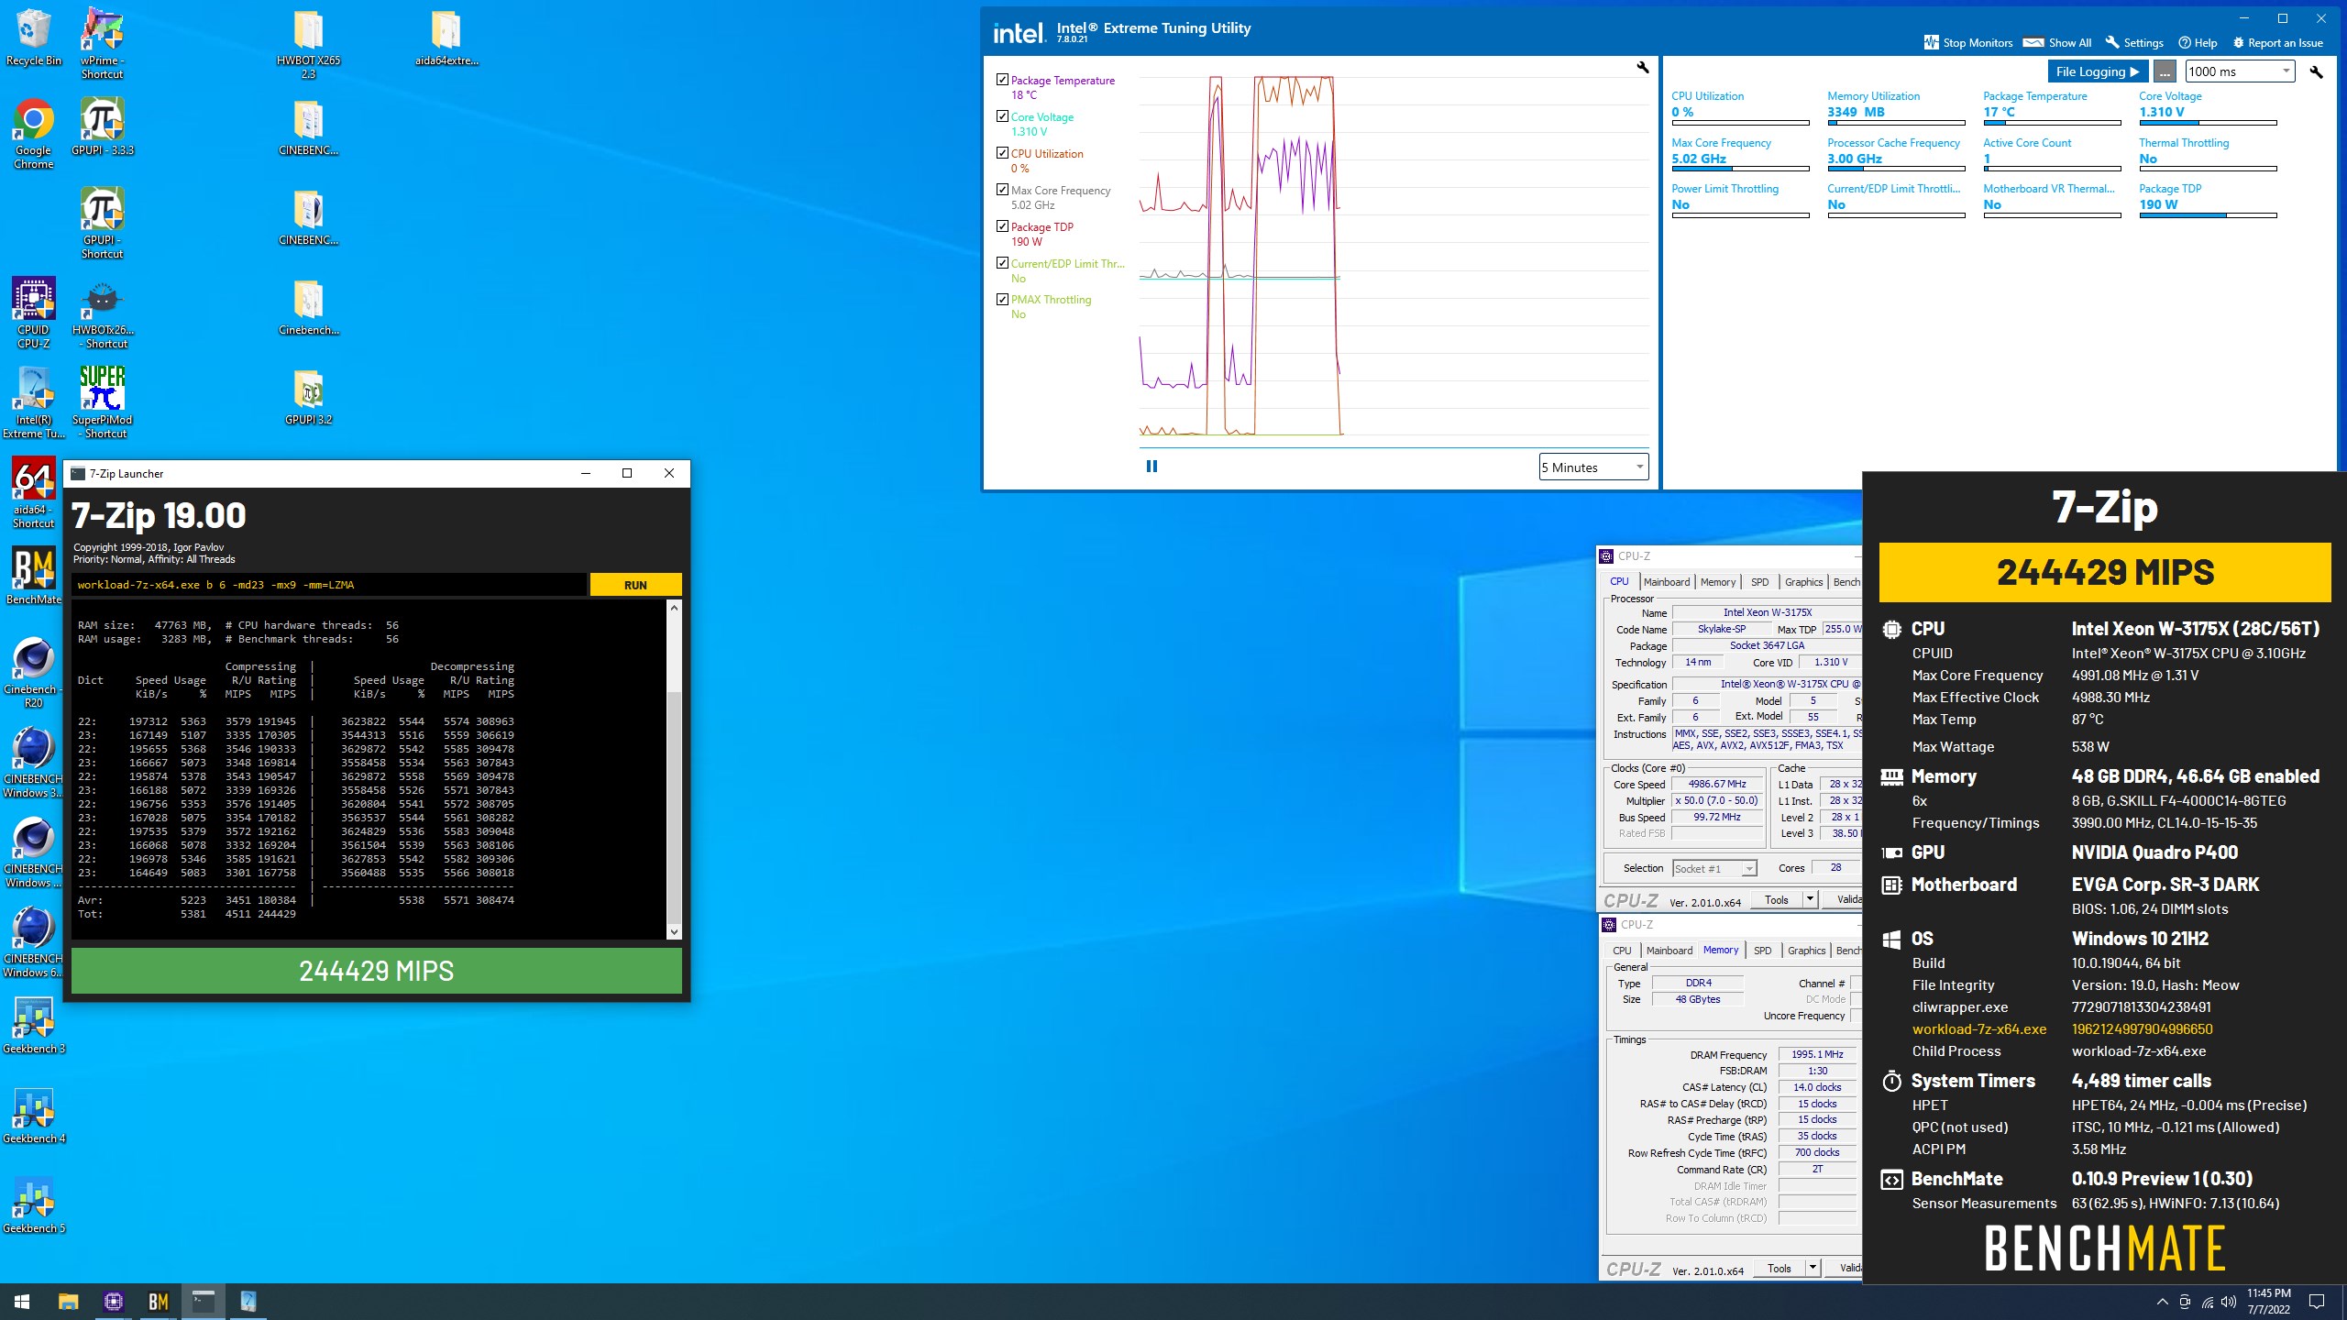This screenshot has width=2347, height=1320.
Task: Show hidden system tray icons chevron
Action: [2162, 1302]
